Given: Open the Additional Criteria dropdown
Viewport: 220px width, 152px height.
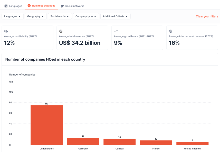Looking at the screenshot, I should [116, 16].
